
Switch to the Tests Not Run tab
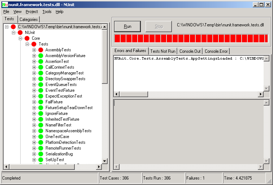click(163, 51)
